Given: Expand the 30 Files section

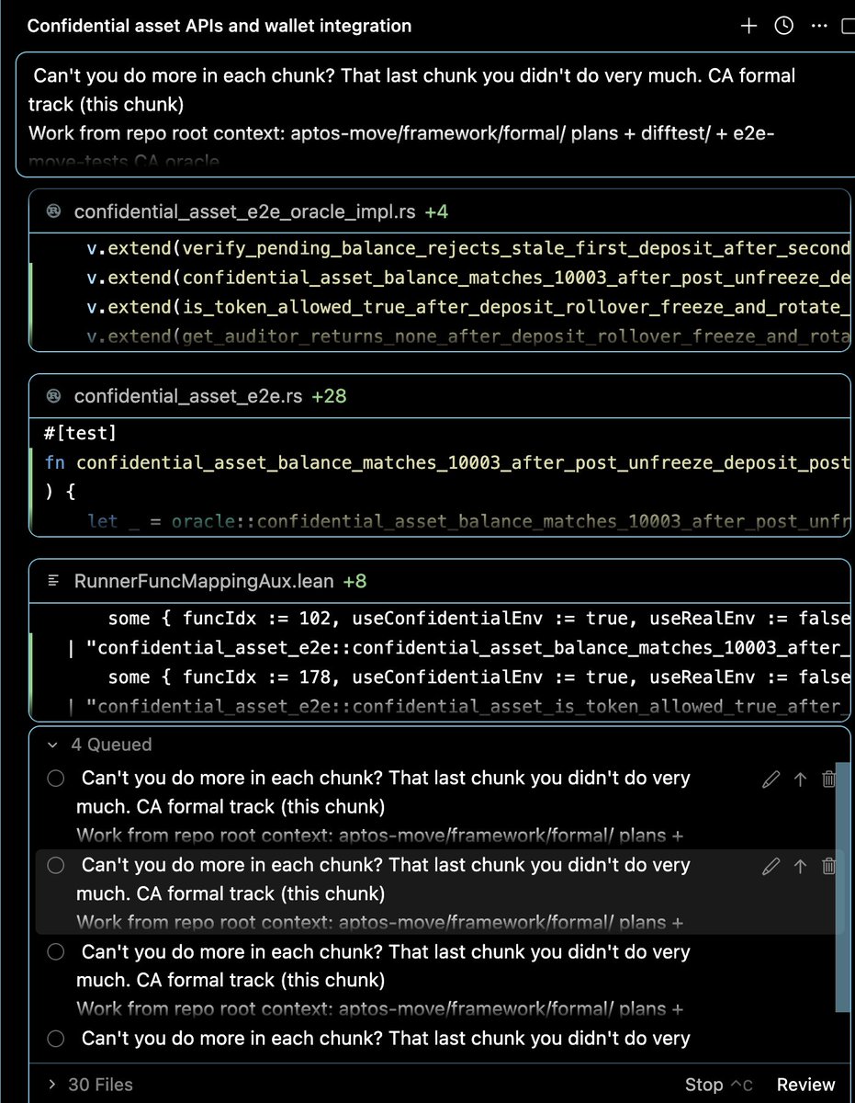Looking at the screenshot, I should 51,1085.
